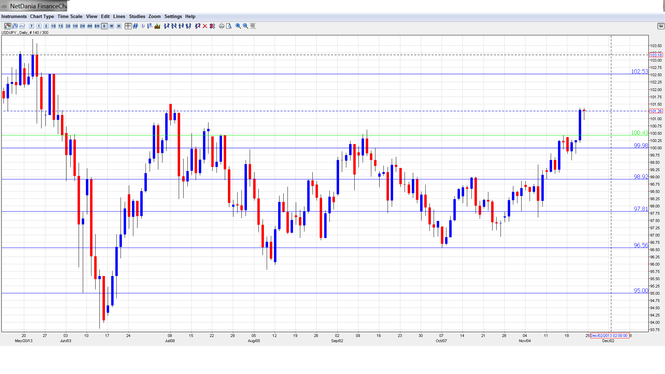Open the Chart Type menu
Image resolution: width=665 pixels, height=374 pixels.
pyautogui.click(x=42, y=16)
